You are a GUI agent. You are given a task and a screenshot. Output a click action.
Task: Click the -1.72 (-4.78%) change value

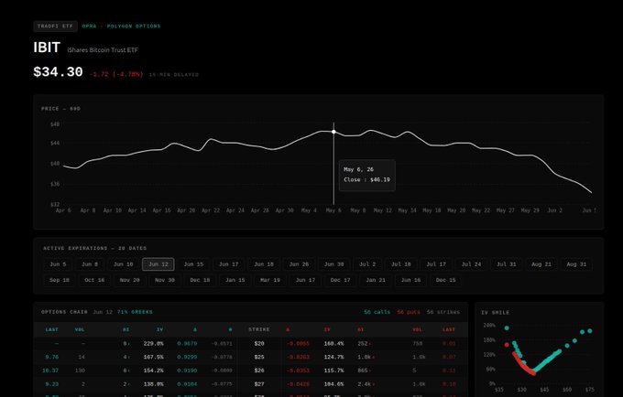tap(116, 75)
